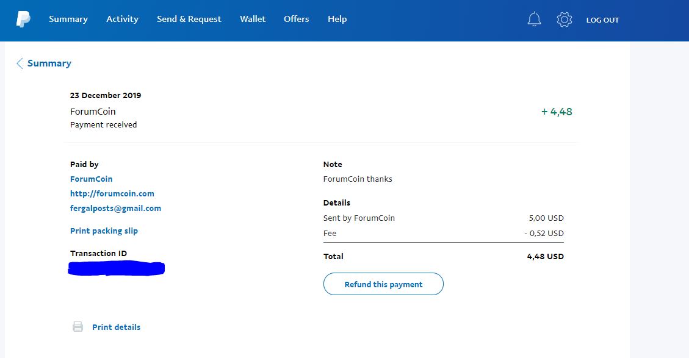Open the Summary tab in the top navigation

tap(68, 19)
